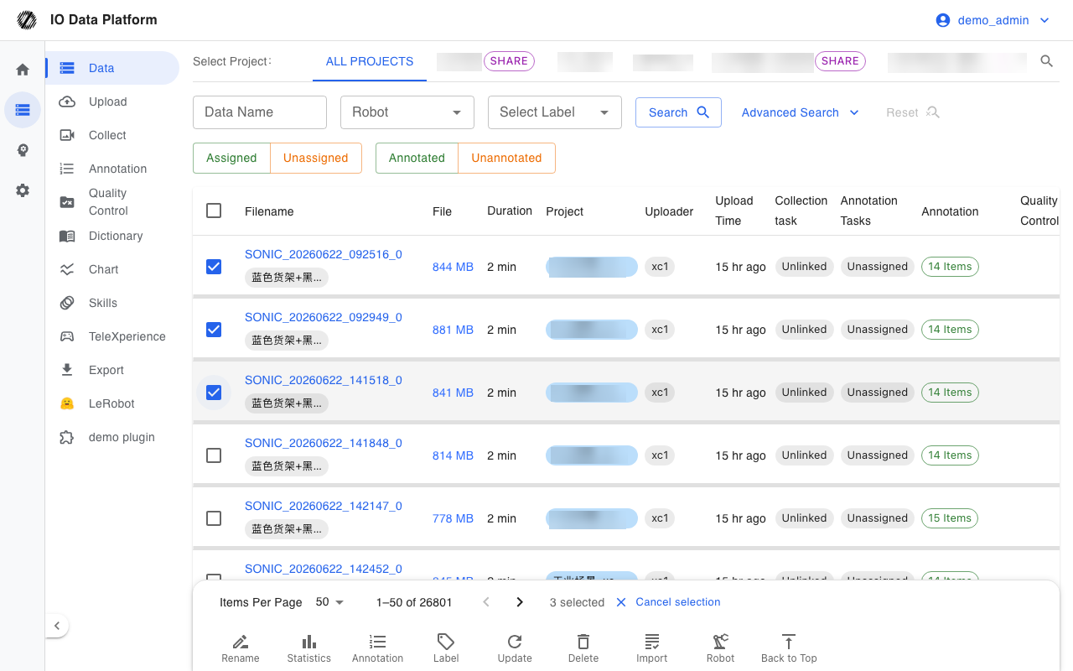Open the Select Label dropdown
The height and width of the screenshot is (671, 1073).
tap(555, 112)
